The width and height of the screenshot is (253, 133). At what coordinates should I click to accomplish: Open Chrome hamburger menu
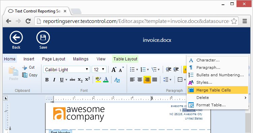pos(245,21)
